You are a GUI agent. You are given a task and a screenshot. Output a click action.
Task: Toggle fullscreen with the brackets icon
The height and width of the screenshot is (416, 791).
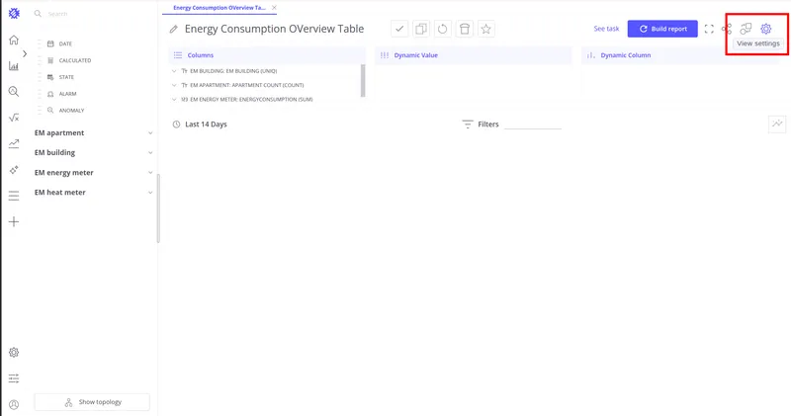pos(709,29)
